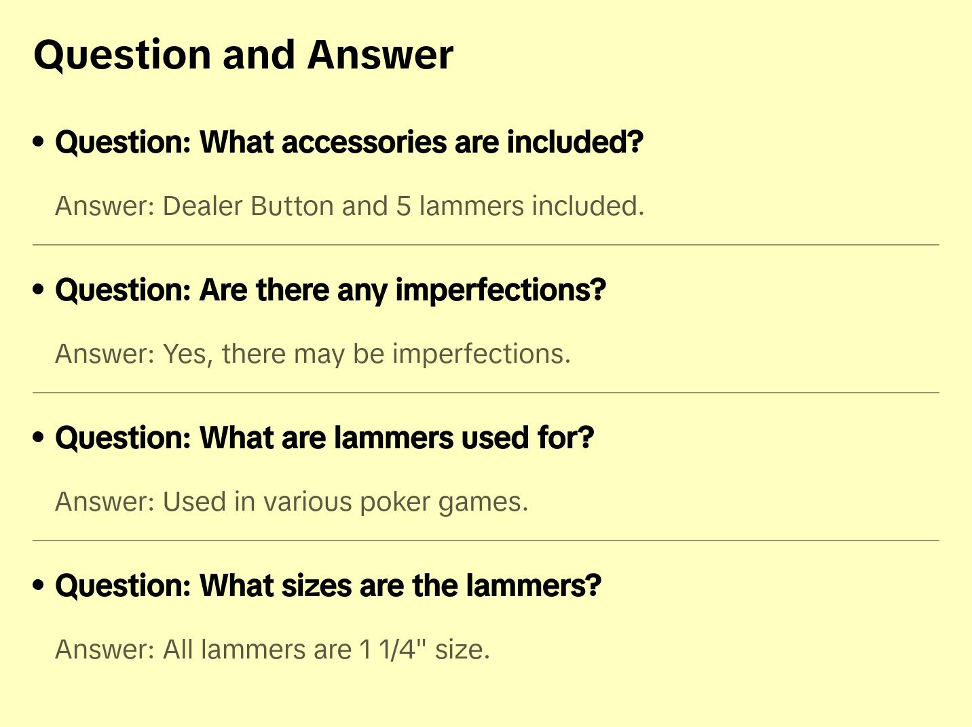Click the bullet before 'What are lammers used for?'
972x727 pixels.
[39, 437]
